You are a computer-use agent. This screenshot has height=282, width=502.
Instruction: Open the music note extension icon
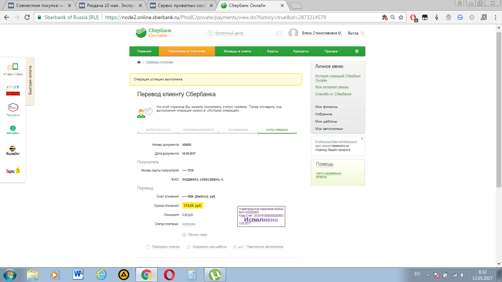point(484,17)
